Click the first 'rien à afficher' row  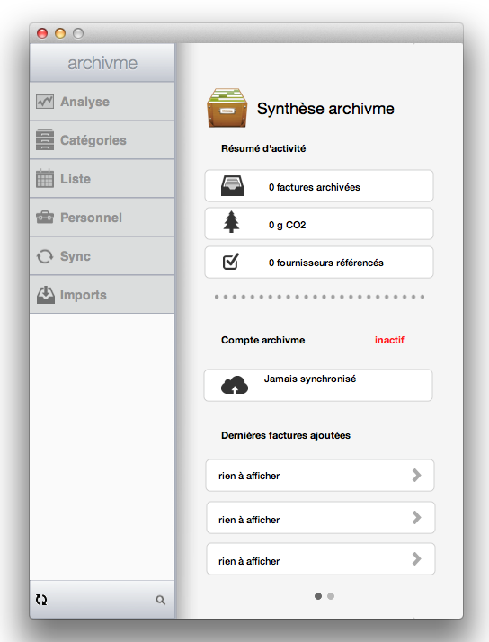pyautogui.click(x=320, y=476)
